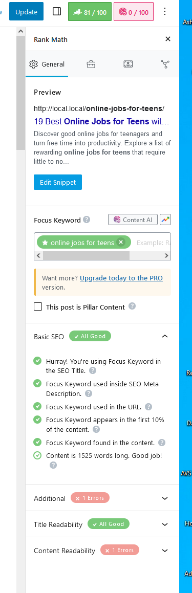Open the Google Trends icon button
Viewport: 192px width, 593px height.
click(165, 219)
